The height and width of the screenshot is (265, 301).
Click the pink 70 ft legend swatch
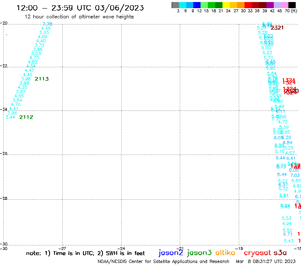(284, 5)
